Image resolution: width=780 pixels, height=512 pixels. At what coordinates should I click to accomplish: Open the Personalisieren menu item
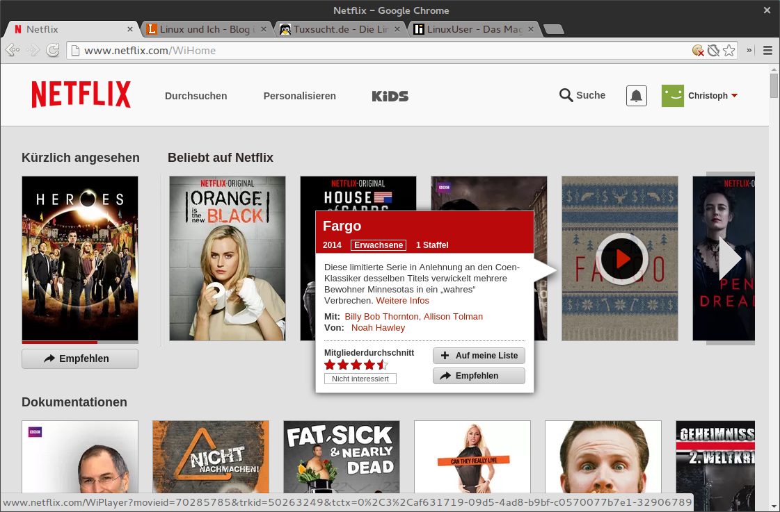(x=299, y=96)
